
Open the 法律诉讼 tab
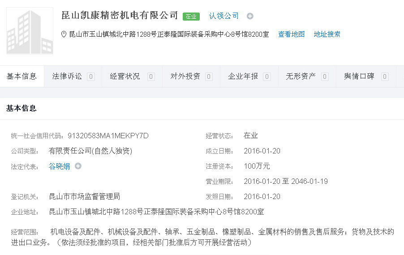pos(67,76)
